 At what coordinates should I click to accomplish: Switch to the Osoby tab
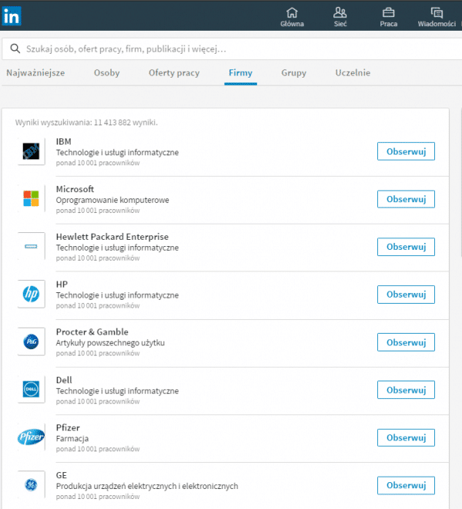pos(106,73)
